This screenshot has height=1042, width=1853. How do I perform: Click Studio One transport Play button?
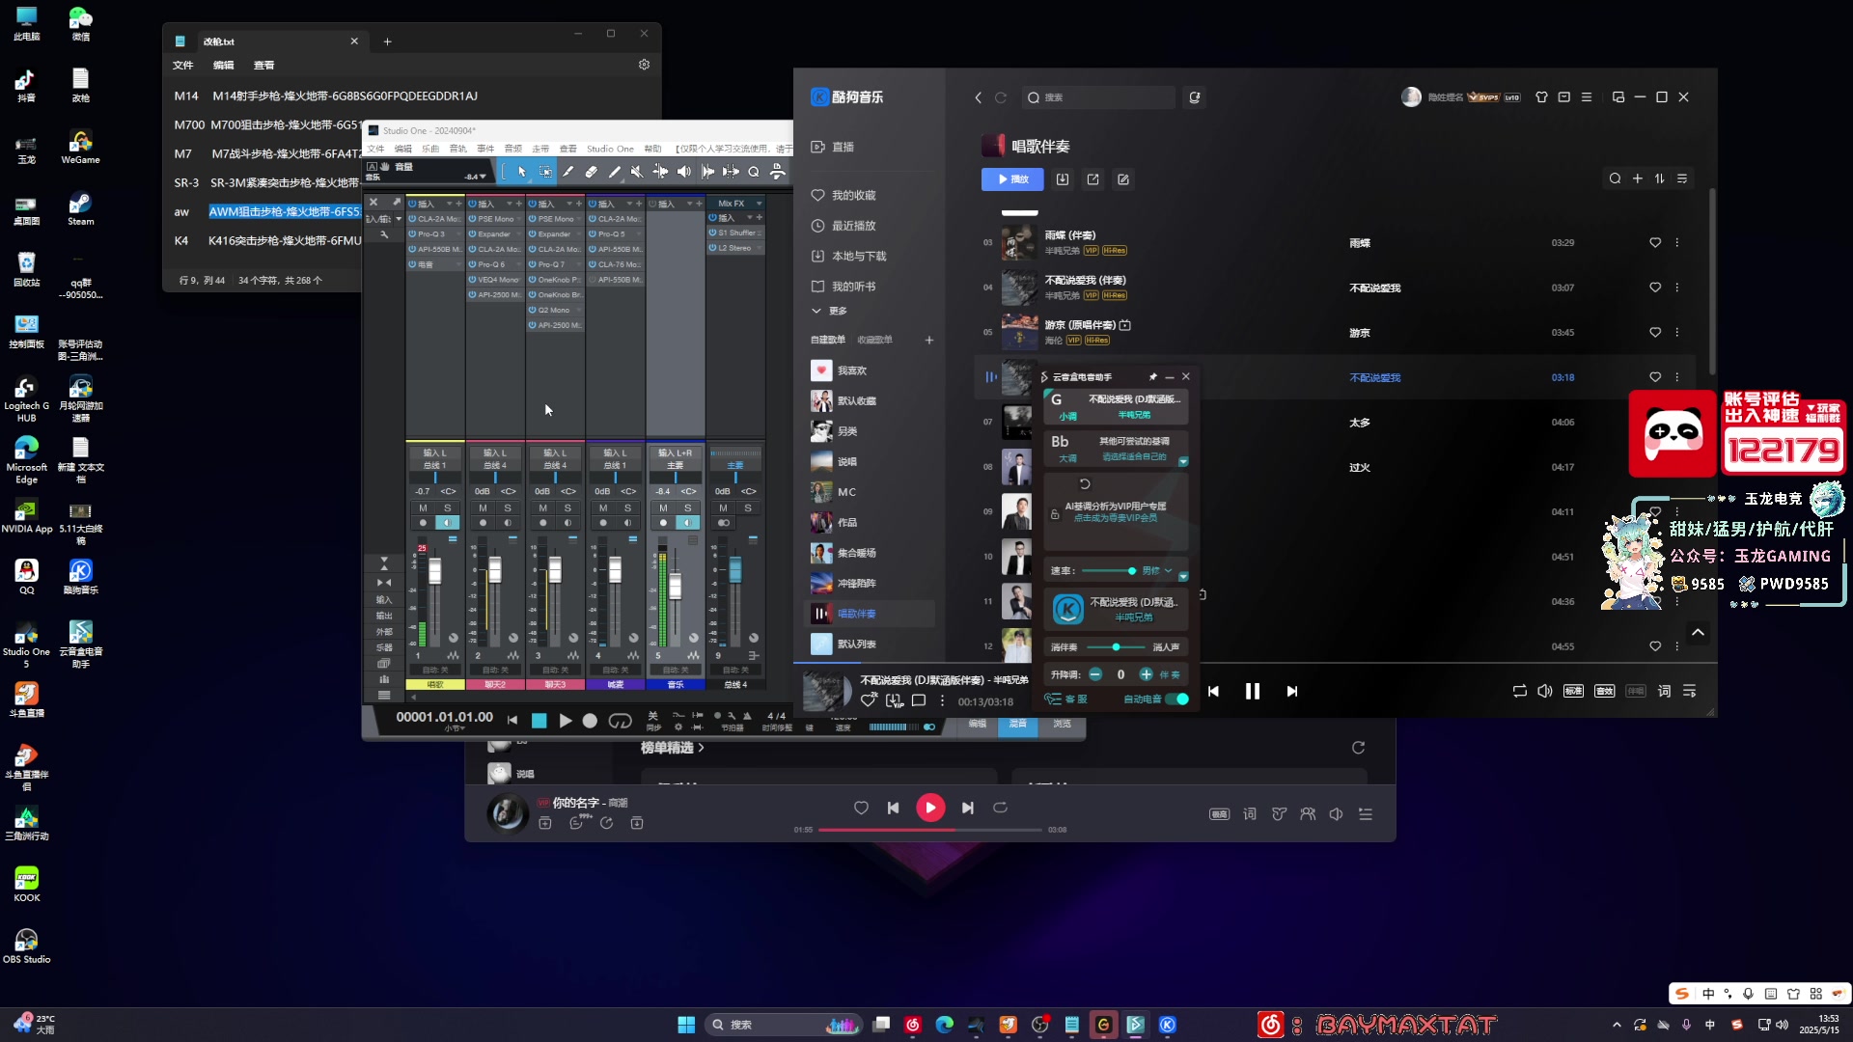point(566,721)
